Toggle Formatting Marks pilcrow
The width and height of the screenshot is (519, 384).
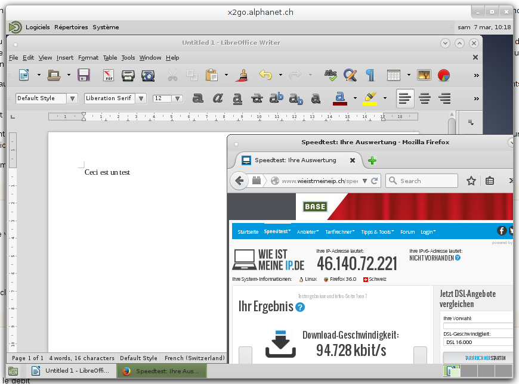370,75
